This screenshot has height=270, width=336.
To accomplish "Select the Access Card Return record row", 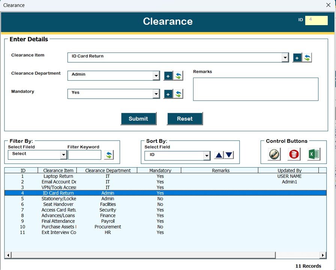I will click(x=112, y=210).
